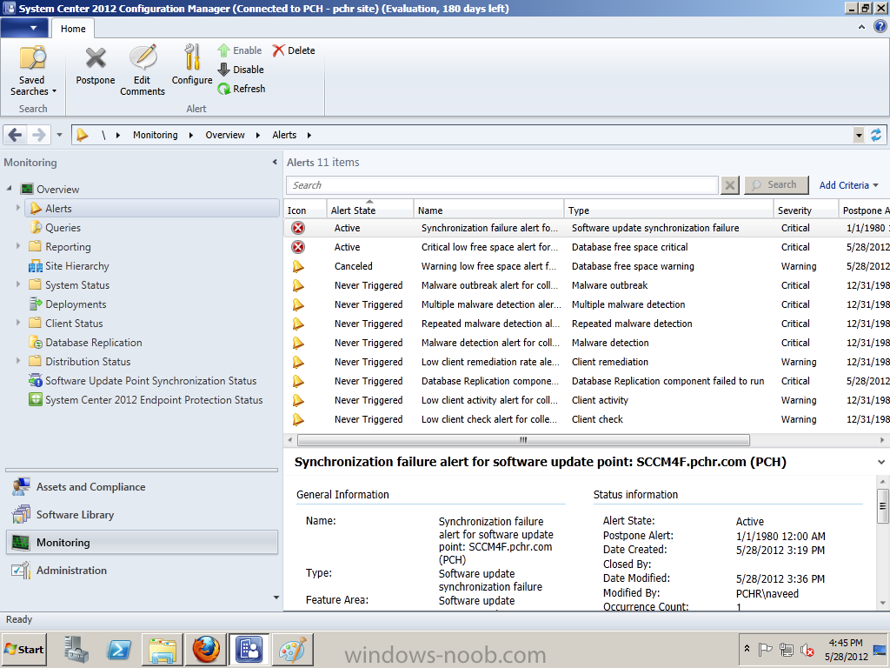Click the horizontal scrollbar of alerts list
Viewport: 890px width, 668px height.
click(x=523, y=440)
